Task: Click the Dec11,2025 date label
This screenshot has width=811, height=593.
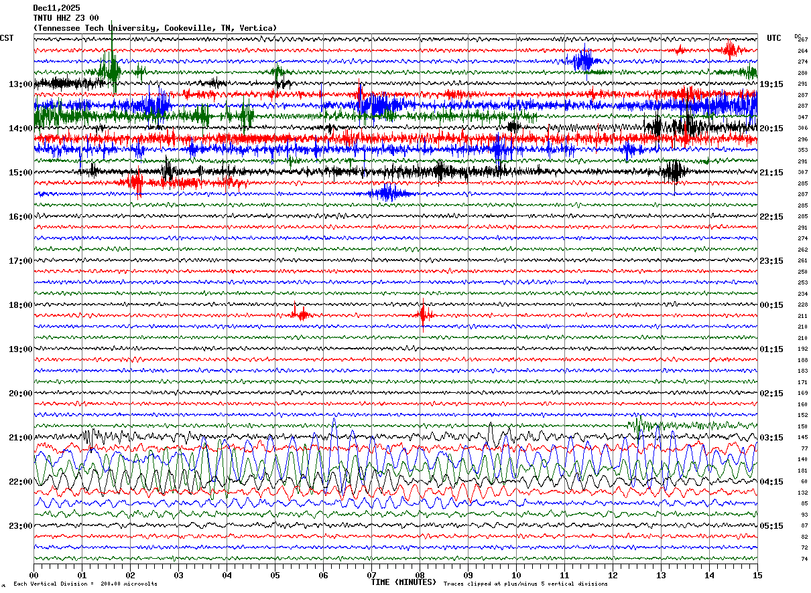Action: click(56, 8)
